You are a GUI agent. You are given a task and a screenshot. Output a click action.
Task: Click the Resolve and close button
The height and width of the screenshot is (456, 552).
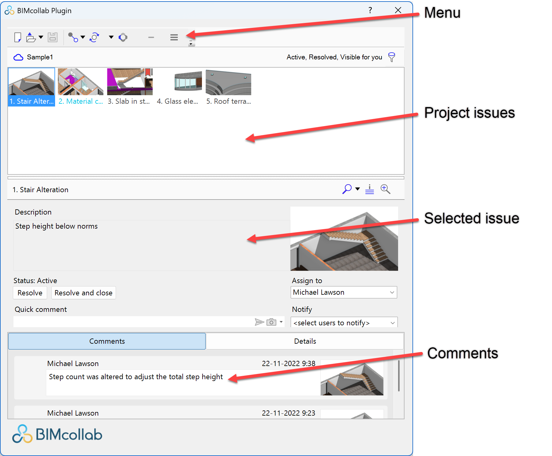[x=83, y=293]
